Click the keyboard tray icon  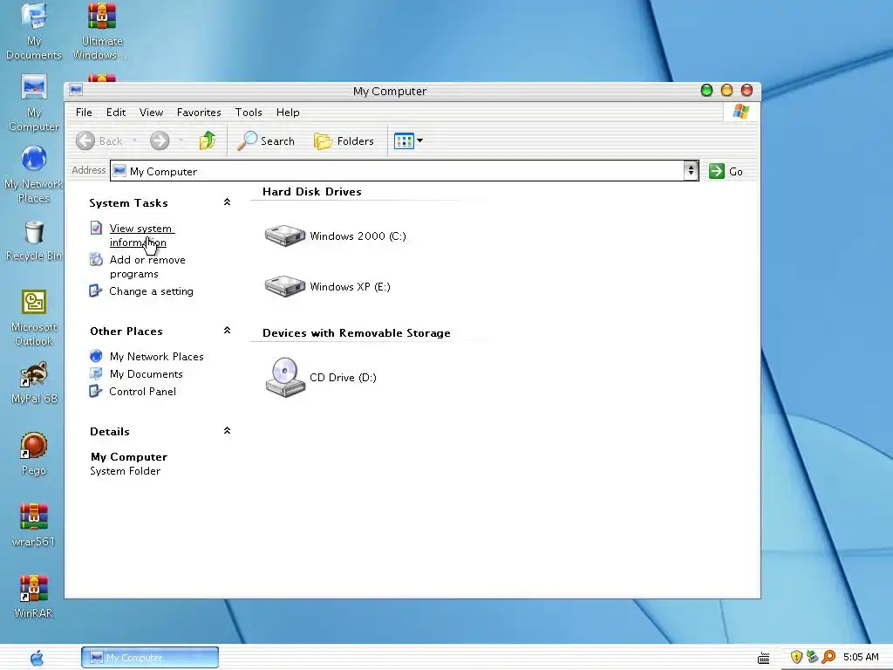coord(764,658)
